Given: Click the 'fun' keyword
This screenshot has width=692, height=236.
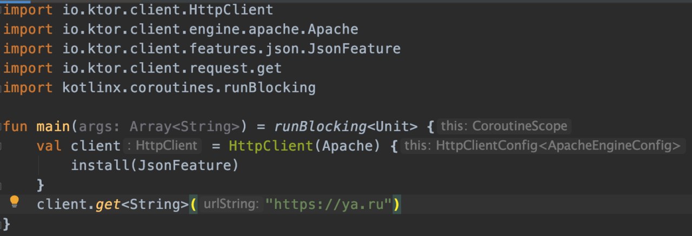Looking at the screenshot, I should (16, 127).
